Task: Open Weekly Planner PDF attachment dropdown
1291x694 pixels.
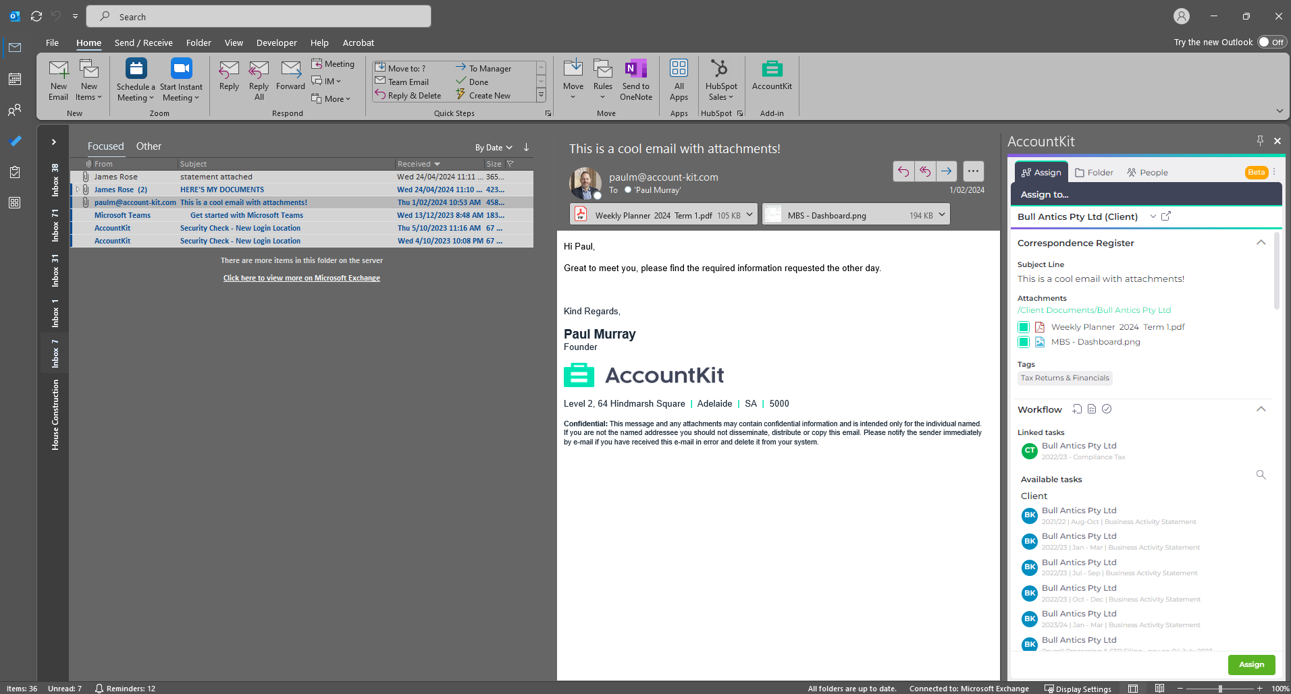Action: (749, 215)
